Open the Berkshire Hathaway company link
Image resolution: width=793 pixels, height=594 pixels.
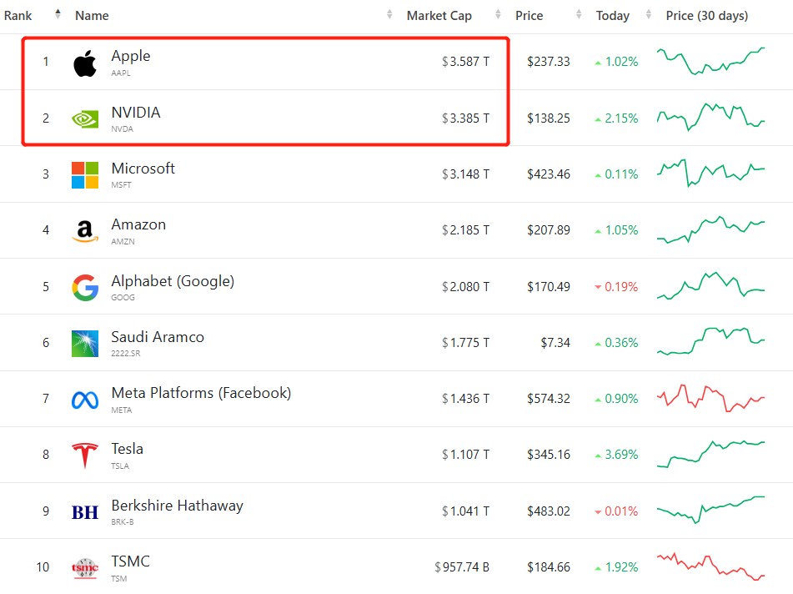coord(177,506)
